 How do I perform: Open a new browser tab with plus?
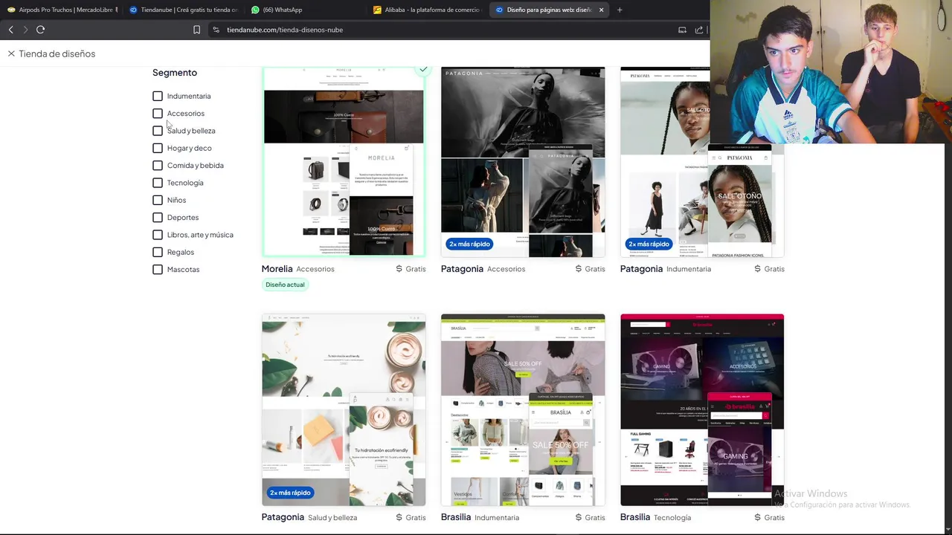620,10
